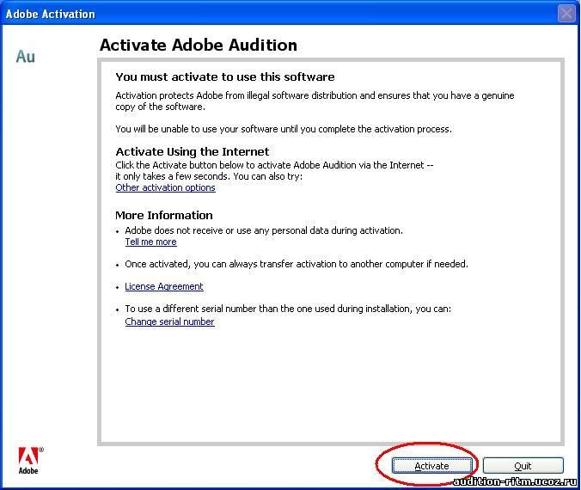Image resolution: width=581 pixels, height=490 pixels.
Task: Click the Au Audition logo
Action: pyautogui.click(x=25, y=57)
